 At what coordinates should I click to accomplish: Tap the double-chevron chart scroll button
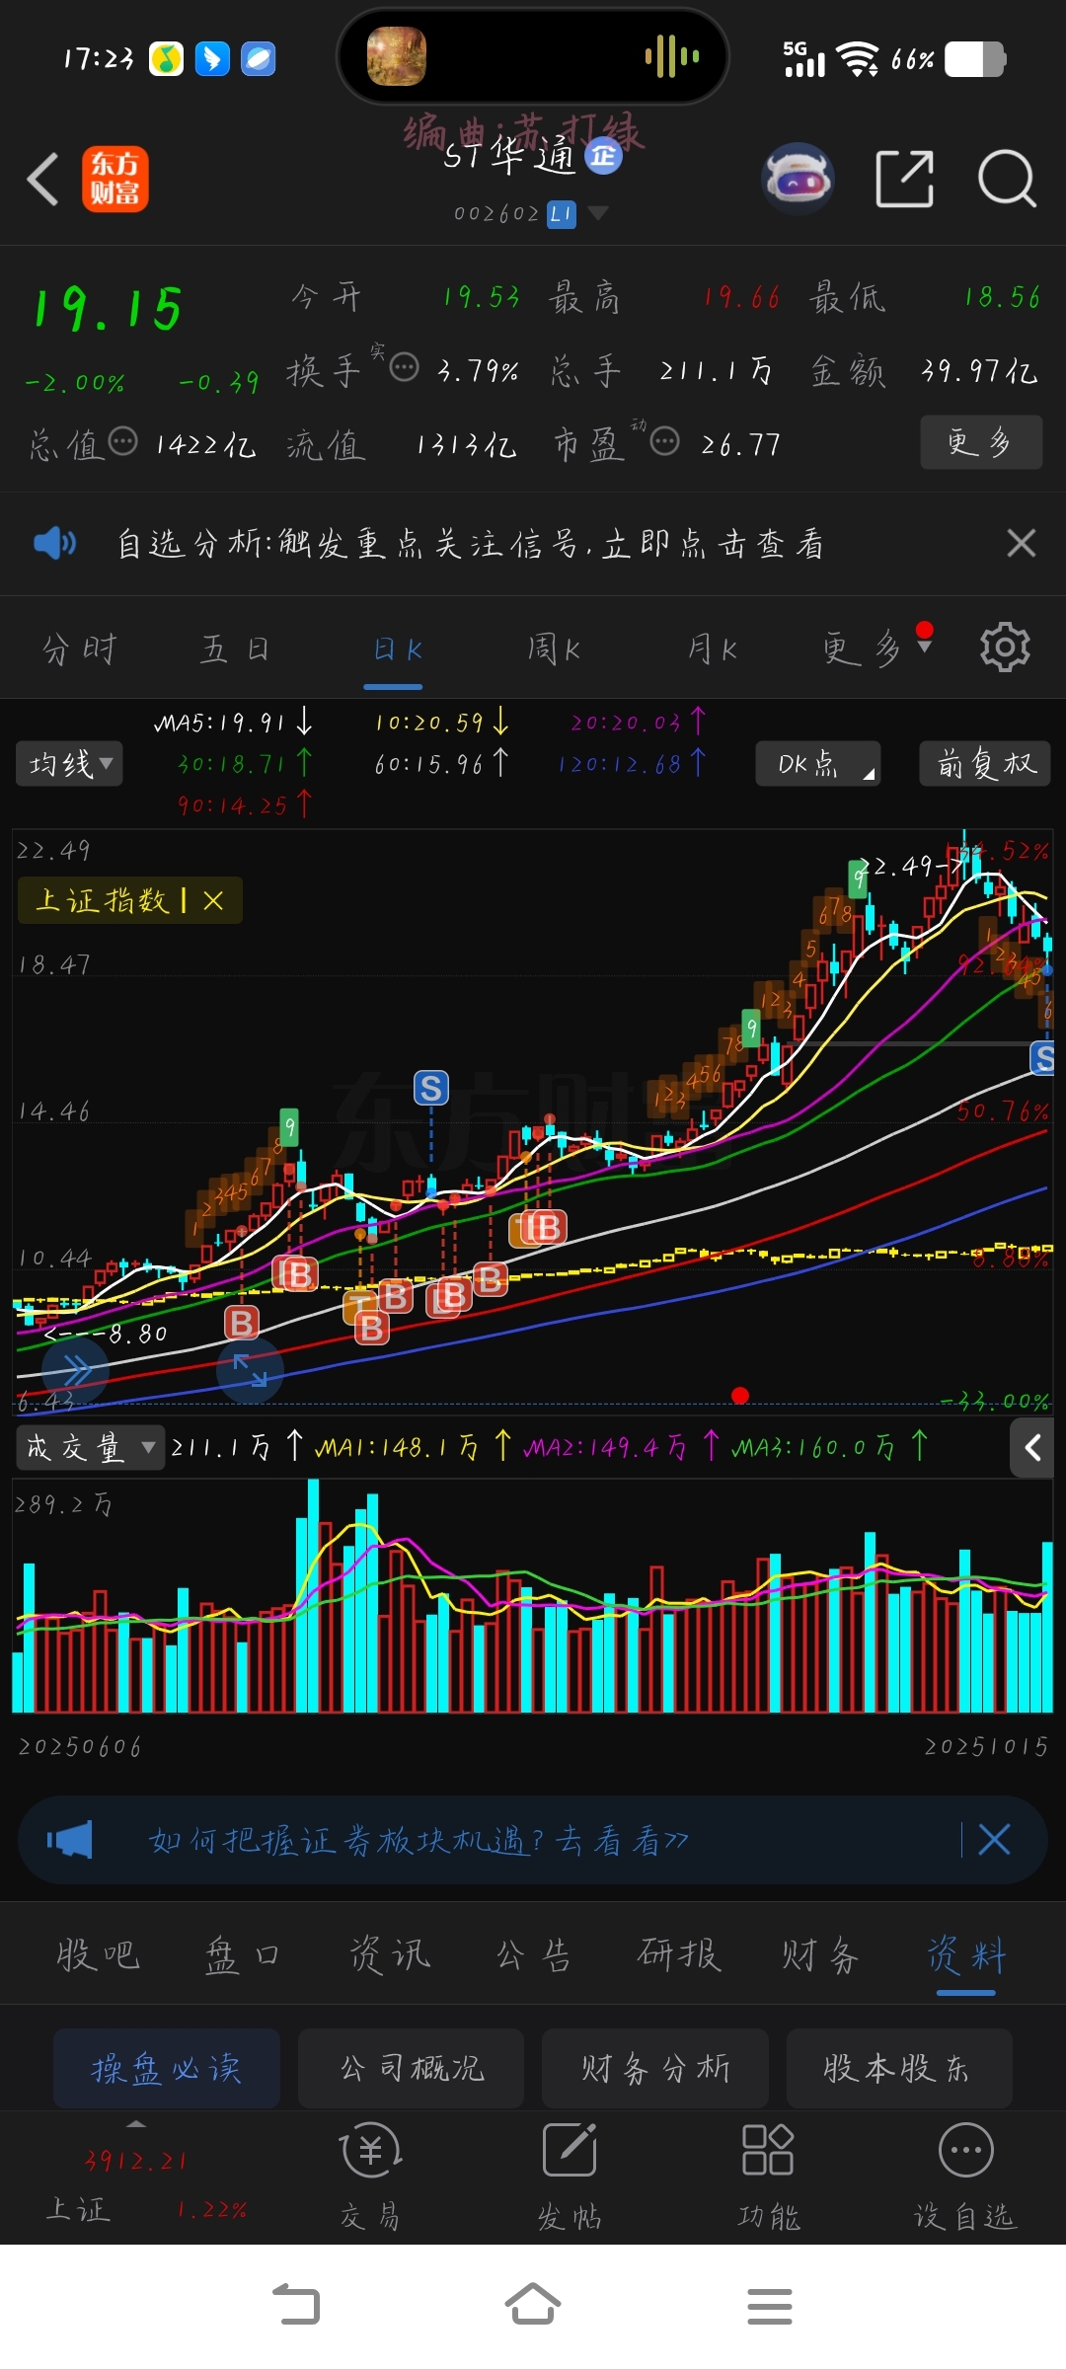(x=76, y=1370)
